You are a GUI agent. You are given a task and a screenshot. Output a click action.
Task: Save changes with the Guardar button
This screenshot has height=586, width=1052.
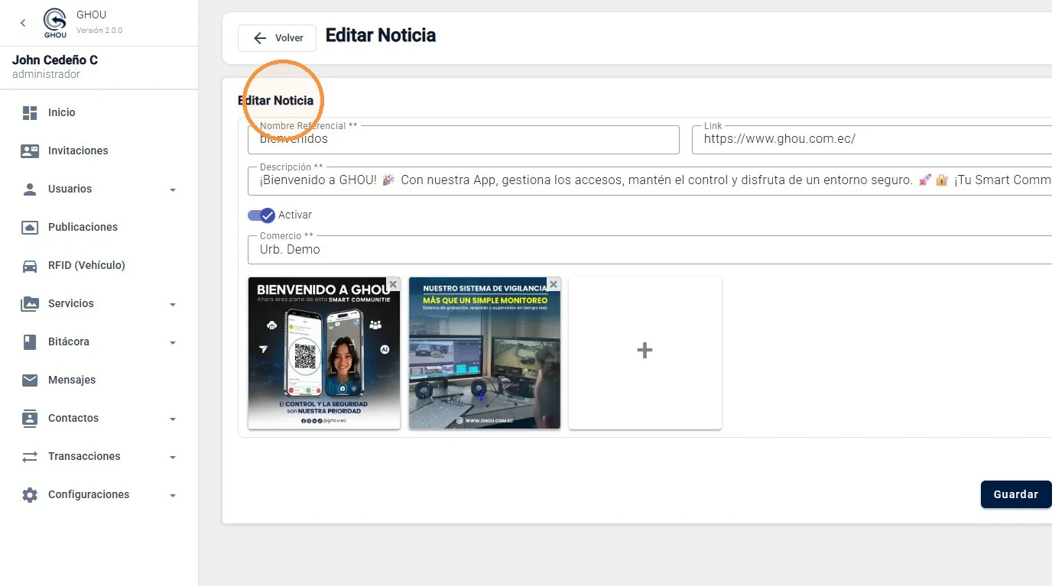point(1016,494)
